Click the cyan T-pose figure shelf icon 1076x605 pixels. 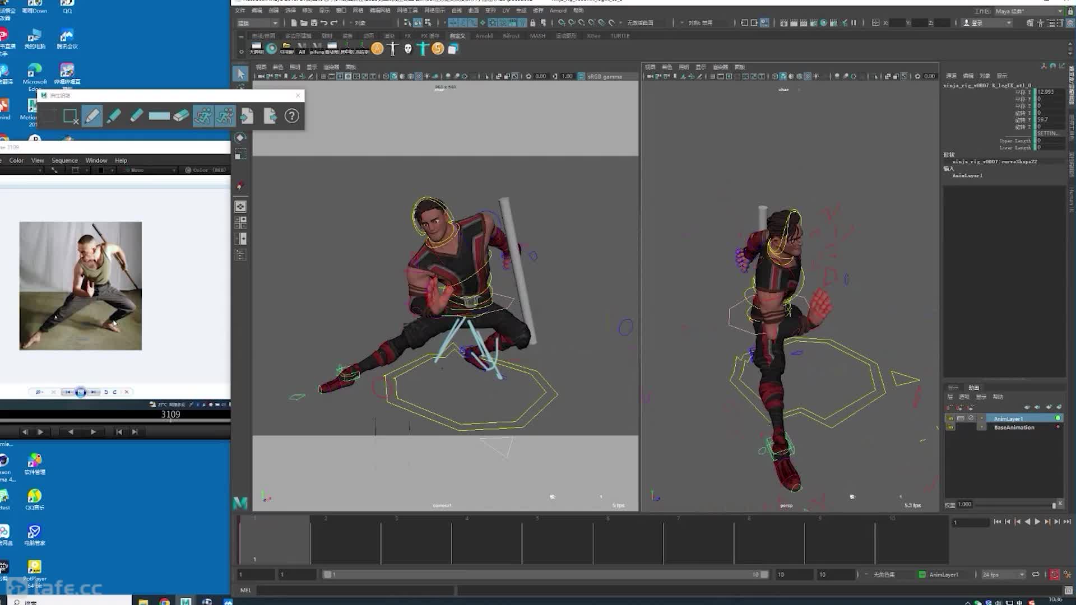(423, 49)
